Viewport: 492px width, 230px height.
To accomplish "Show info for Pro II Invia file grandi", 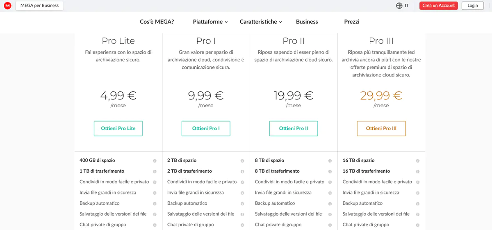I will (x=330, y=193).
